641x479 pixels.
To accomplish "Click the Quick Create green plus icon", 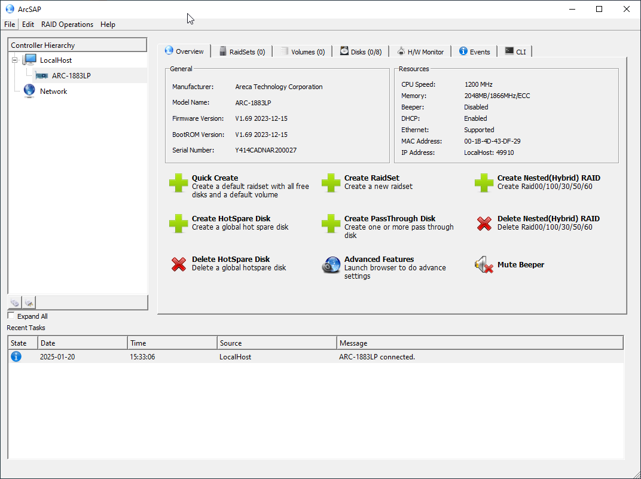I will click(x=178, y=183).
